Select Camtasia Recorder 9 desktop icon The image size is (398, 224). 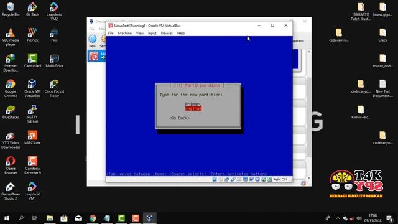click(32, 166)
